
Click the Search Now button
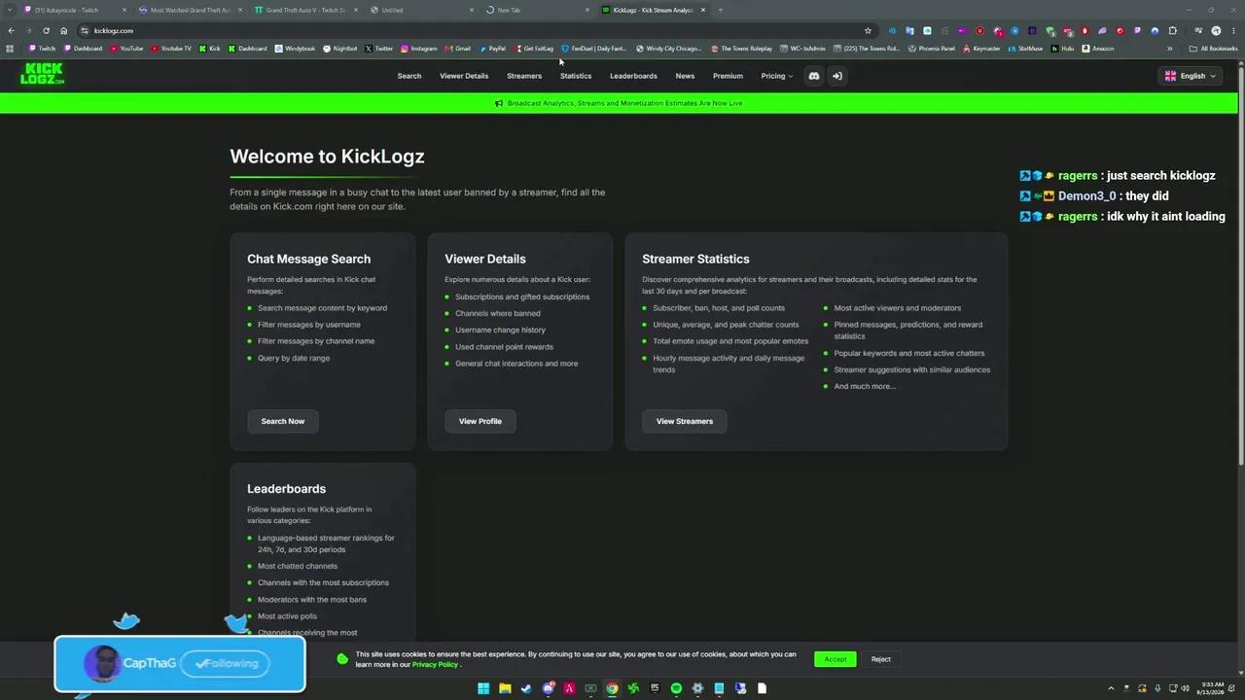pyautogui.click(x=283, y=421)
